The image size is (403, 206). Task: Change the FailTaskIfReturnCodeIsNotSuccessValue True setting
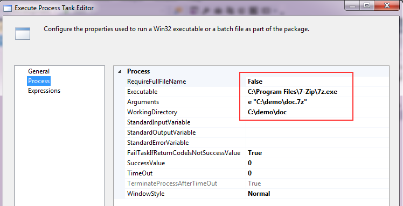click(x=317, y=153)
